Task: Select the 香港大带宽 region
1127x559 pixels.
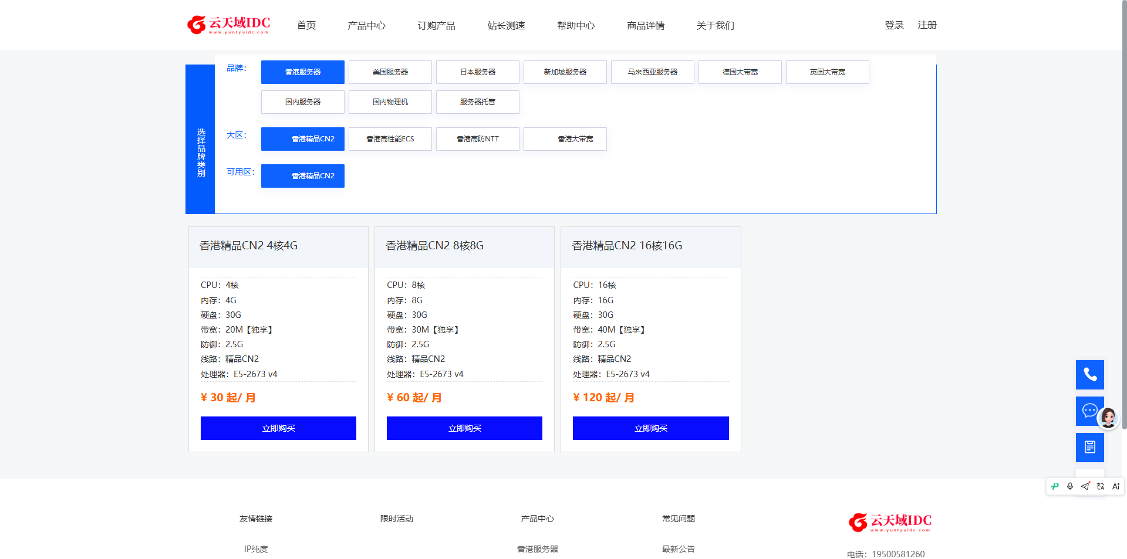Action: tap(565, 139)
